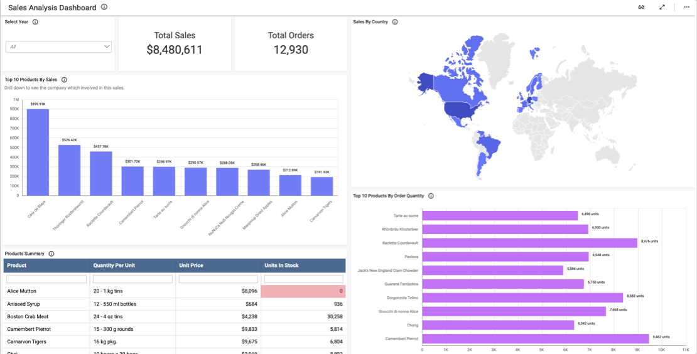This screenshot has height=354, width=697.
Task: Click info icon beside Sales By Country
Action: 395,22
